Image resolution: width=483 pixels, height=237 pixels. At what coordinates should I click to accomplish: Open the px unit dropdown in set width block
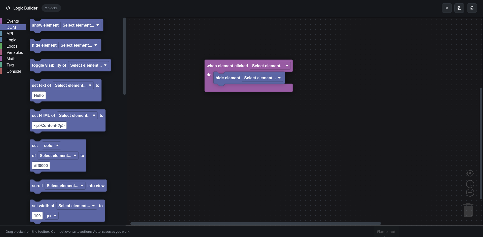click(x=51, y=216)
